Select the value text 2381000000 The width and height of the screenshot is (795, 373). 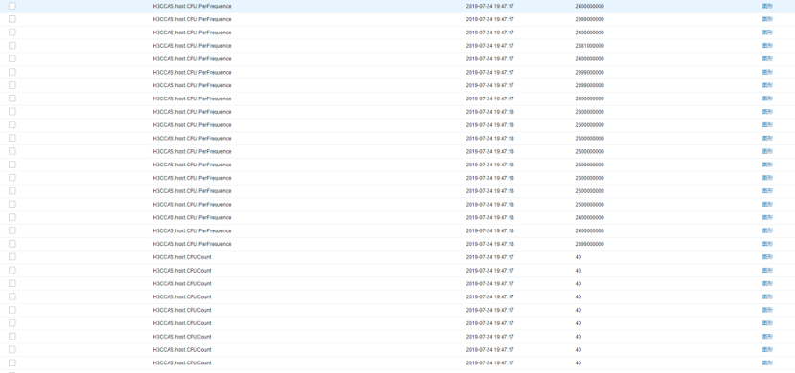(590, 46)
